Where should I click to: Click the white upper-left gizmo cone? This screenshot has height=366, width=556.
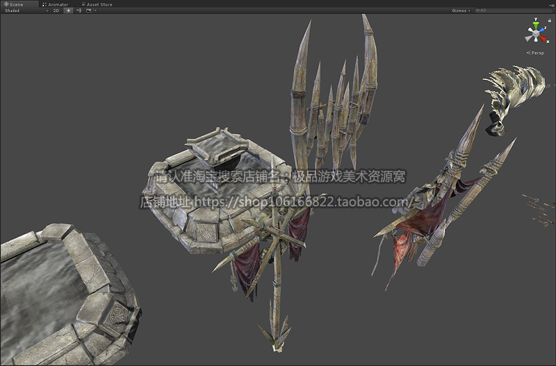530,30
